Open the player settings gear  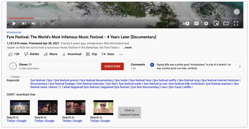206,23
